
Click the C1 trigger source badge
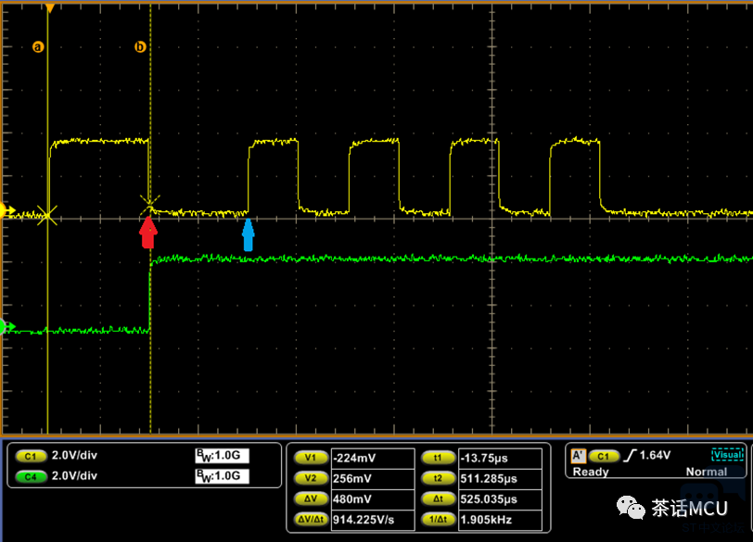pyautogui.click(x=604, y=456)
